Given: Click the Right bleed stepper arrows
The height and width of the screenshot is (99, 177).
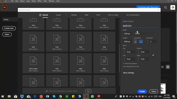Looking at the screenshot, I should coord(138,59).
